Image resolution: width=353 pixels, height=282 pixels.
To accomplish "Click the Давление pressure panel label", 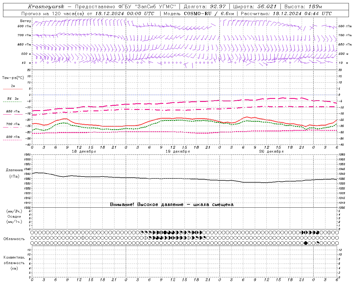I will click(14, 170).
